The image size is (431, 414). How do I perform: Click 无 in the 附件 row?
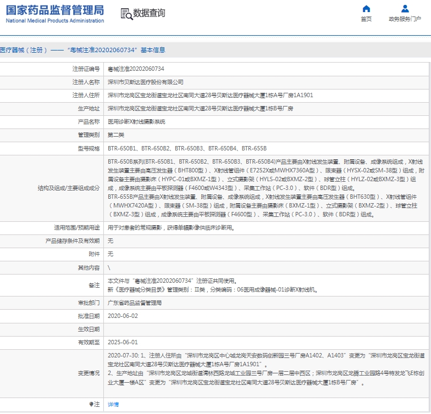tap(110, 254)
